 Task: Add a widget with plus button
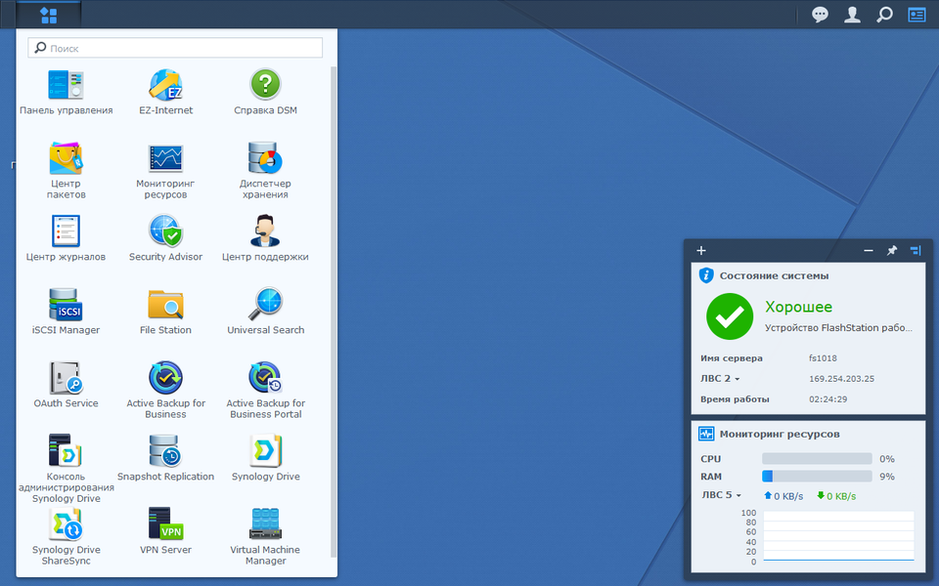click(x=701, y=251)
